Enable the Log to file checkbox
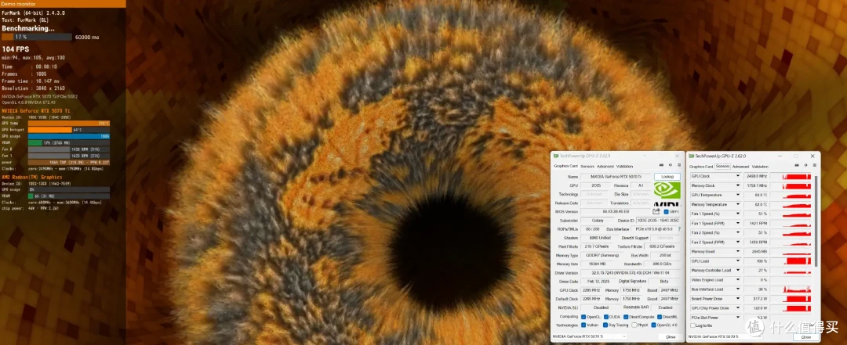The width and height of the screenshot is (847, 345). tap(693, 325)
